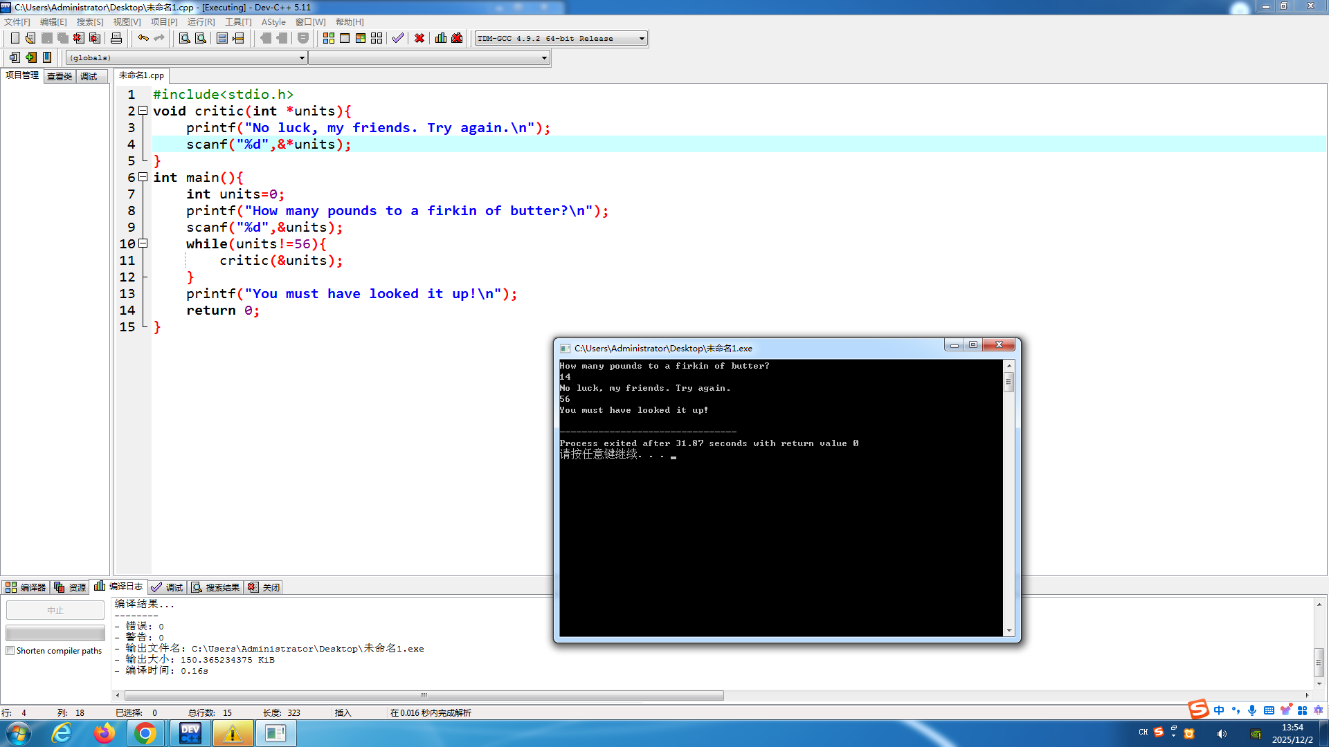This screenshot has width=1329, height=747.
Task: Click the Compile four-squares icon
Action: point(329,38)
